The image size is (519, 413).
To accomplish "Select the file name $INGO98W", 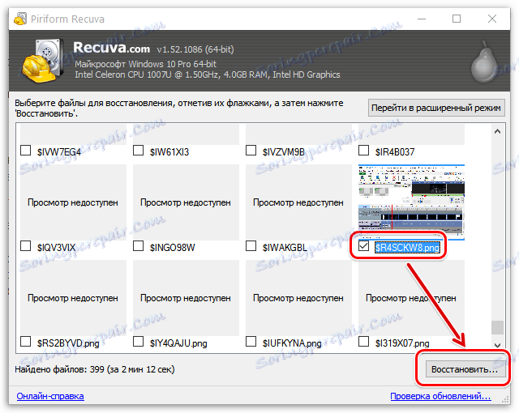I will click(x=173, y=248).
